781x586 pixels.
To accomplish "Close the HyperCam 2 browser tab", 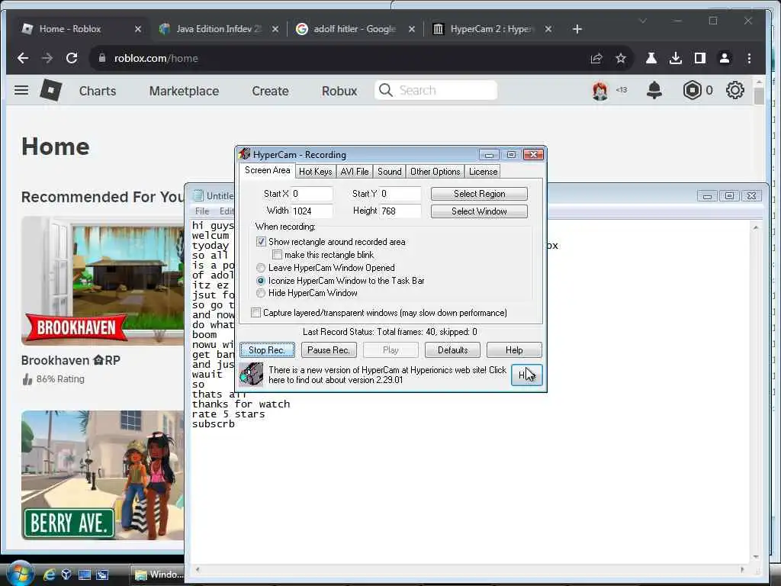I will [x=548, y=29].
